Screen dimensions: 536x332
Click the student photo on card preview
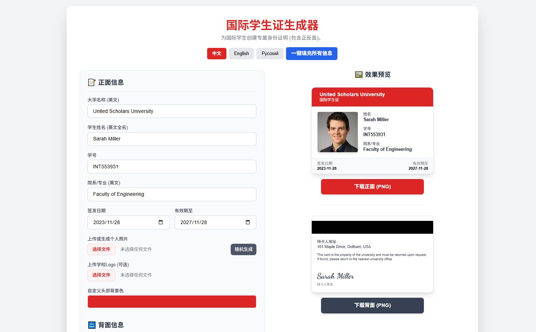pos(337,132)
